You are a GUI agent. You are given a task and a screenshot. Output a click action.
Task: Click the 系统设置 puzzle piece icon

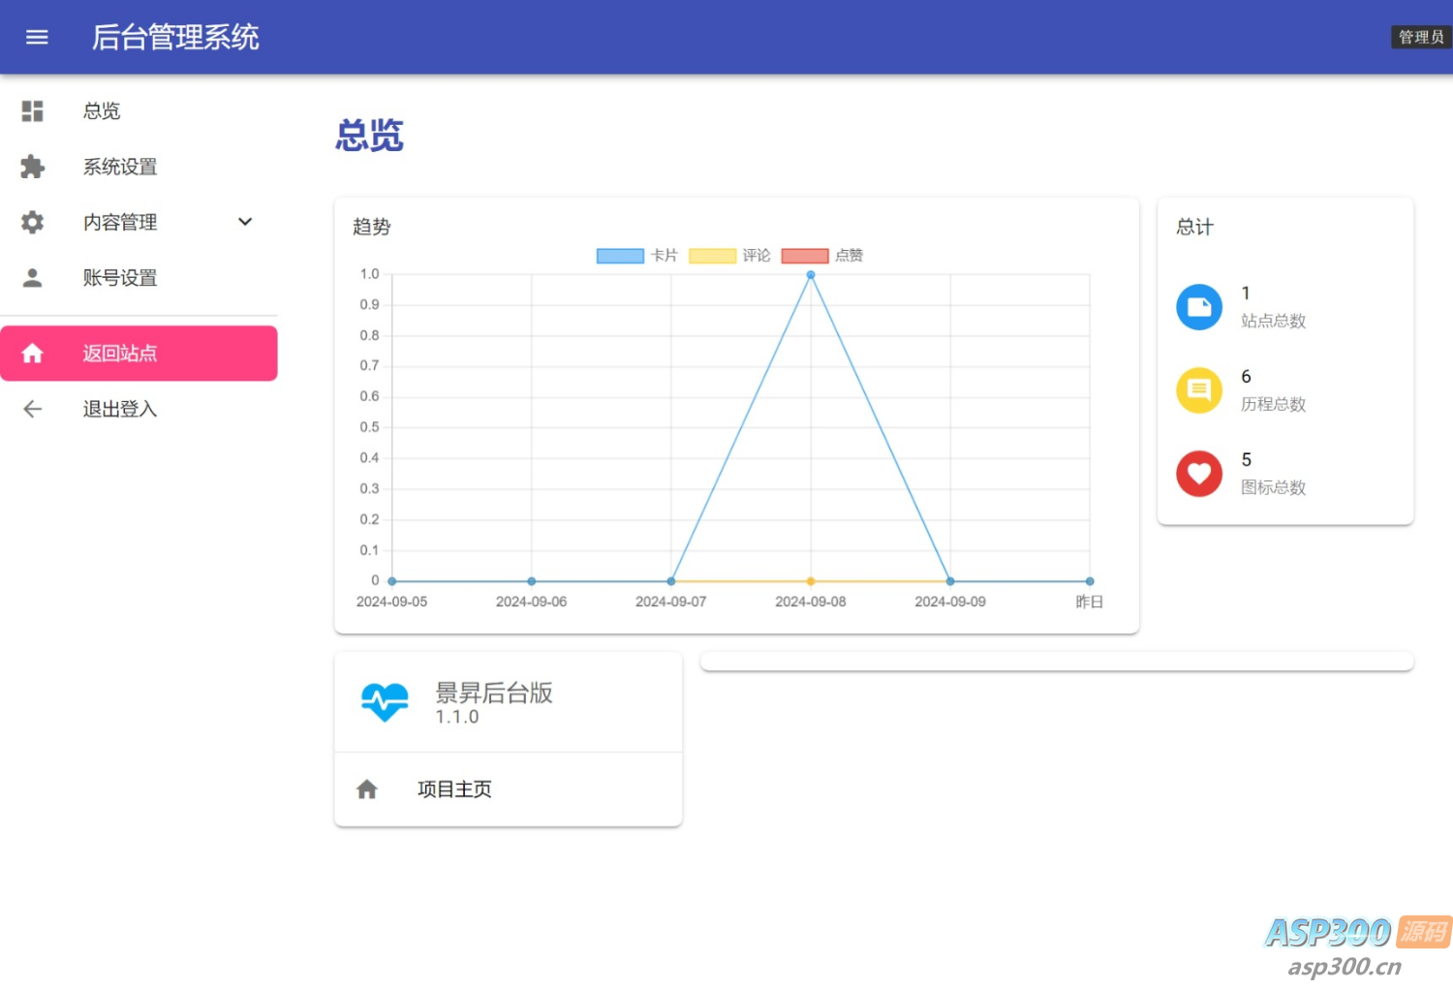pyautogui.click(x=32, y=167)
